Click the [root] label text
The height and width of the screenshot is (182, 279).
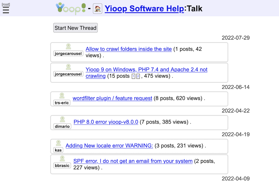[6, 4]
